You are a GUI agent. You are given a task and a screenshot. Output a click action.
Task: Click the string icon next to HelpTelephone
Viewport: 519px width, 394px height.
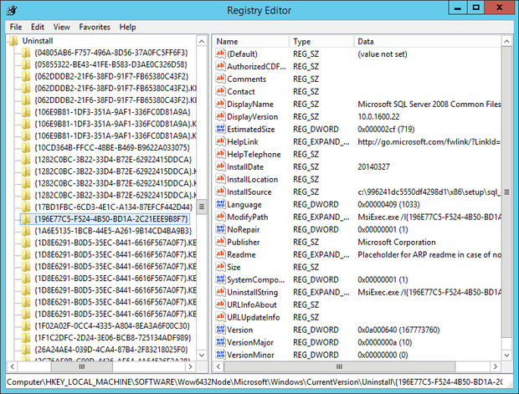(x=220, y=154)
